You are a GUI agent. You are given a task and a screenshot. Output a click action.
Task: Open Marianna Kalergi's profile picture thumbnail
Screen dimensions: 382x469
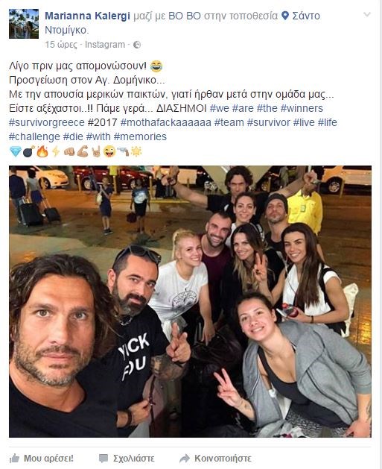tap(24, 24)
